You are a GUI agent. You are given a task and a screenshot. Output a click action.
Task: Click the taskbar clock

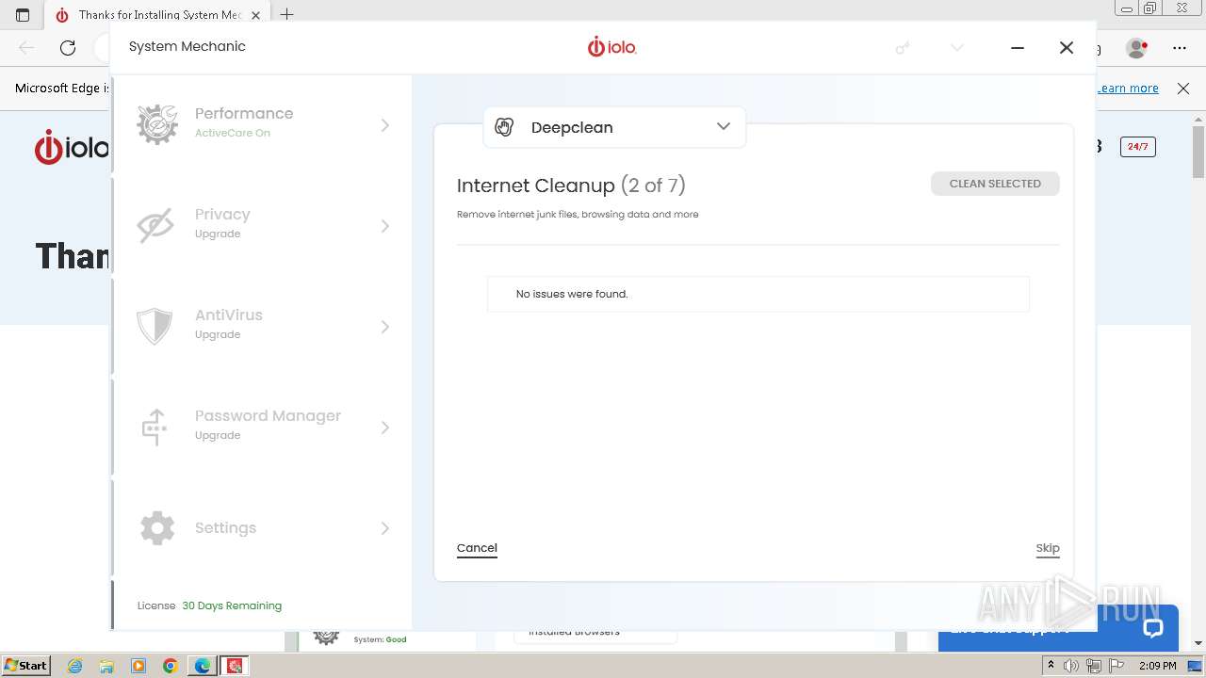click(x=1158, y=666)
